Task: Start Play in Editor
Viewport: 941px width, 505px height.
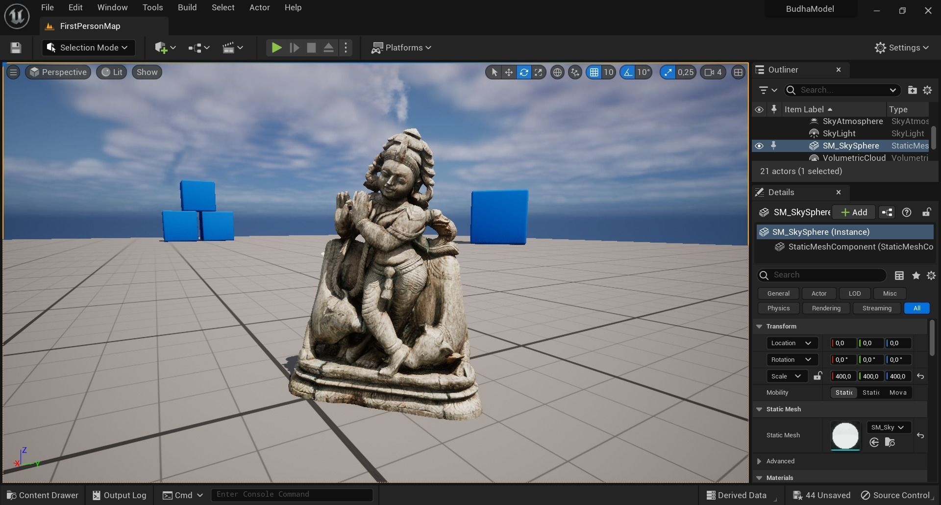Action: (276, 48)
